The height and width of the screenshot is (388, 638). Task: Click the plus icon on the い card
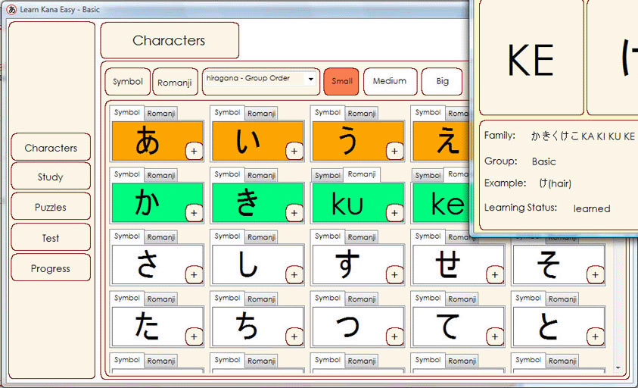pyautogui.click(x=294, y=152)
